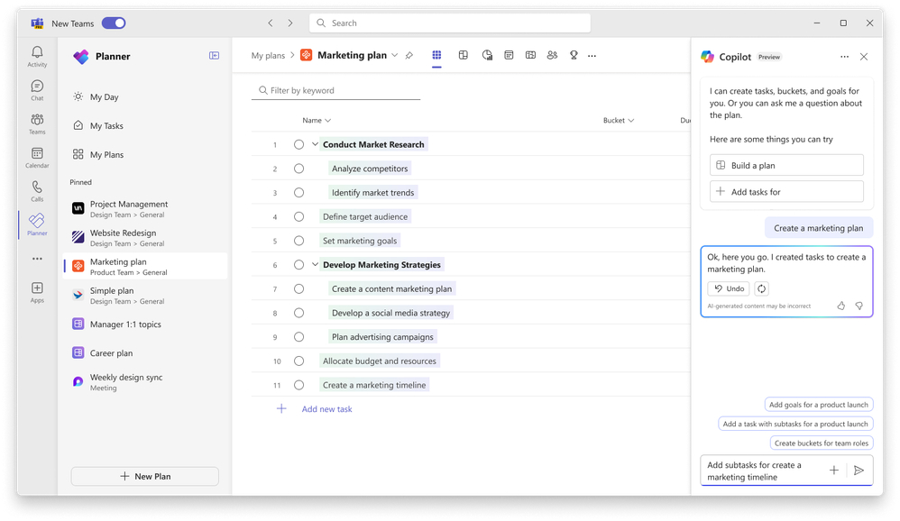
Task: Open the Goals trophy icon
Action: (574, 55)
